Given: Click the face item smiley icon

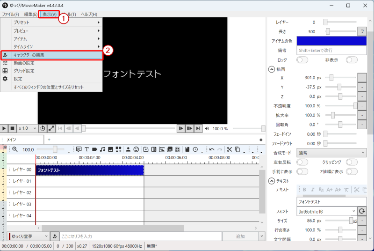Looking at the screenshot, I should coord(136,149).
